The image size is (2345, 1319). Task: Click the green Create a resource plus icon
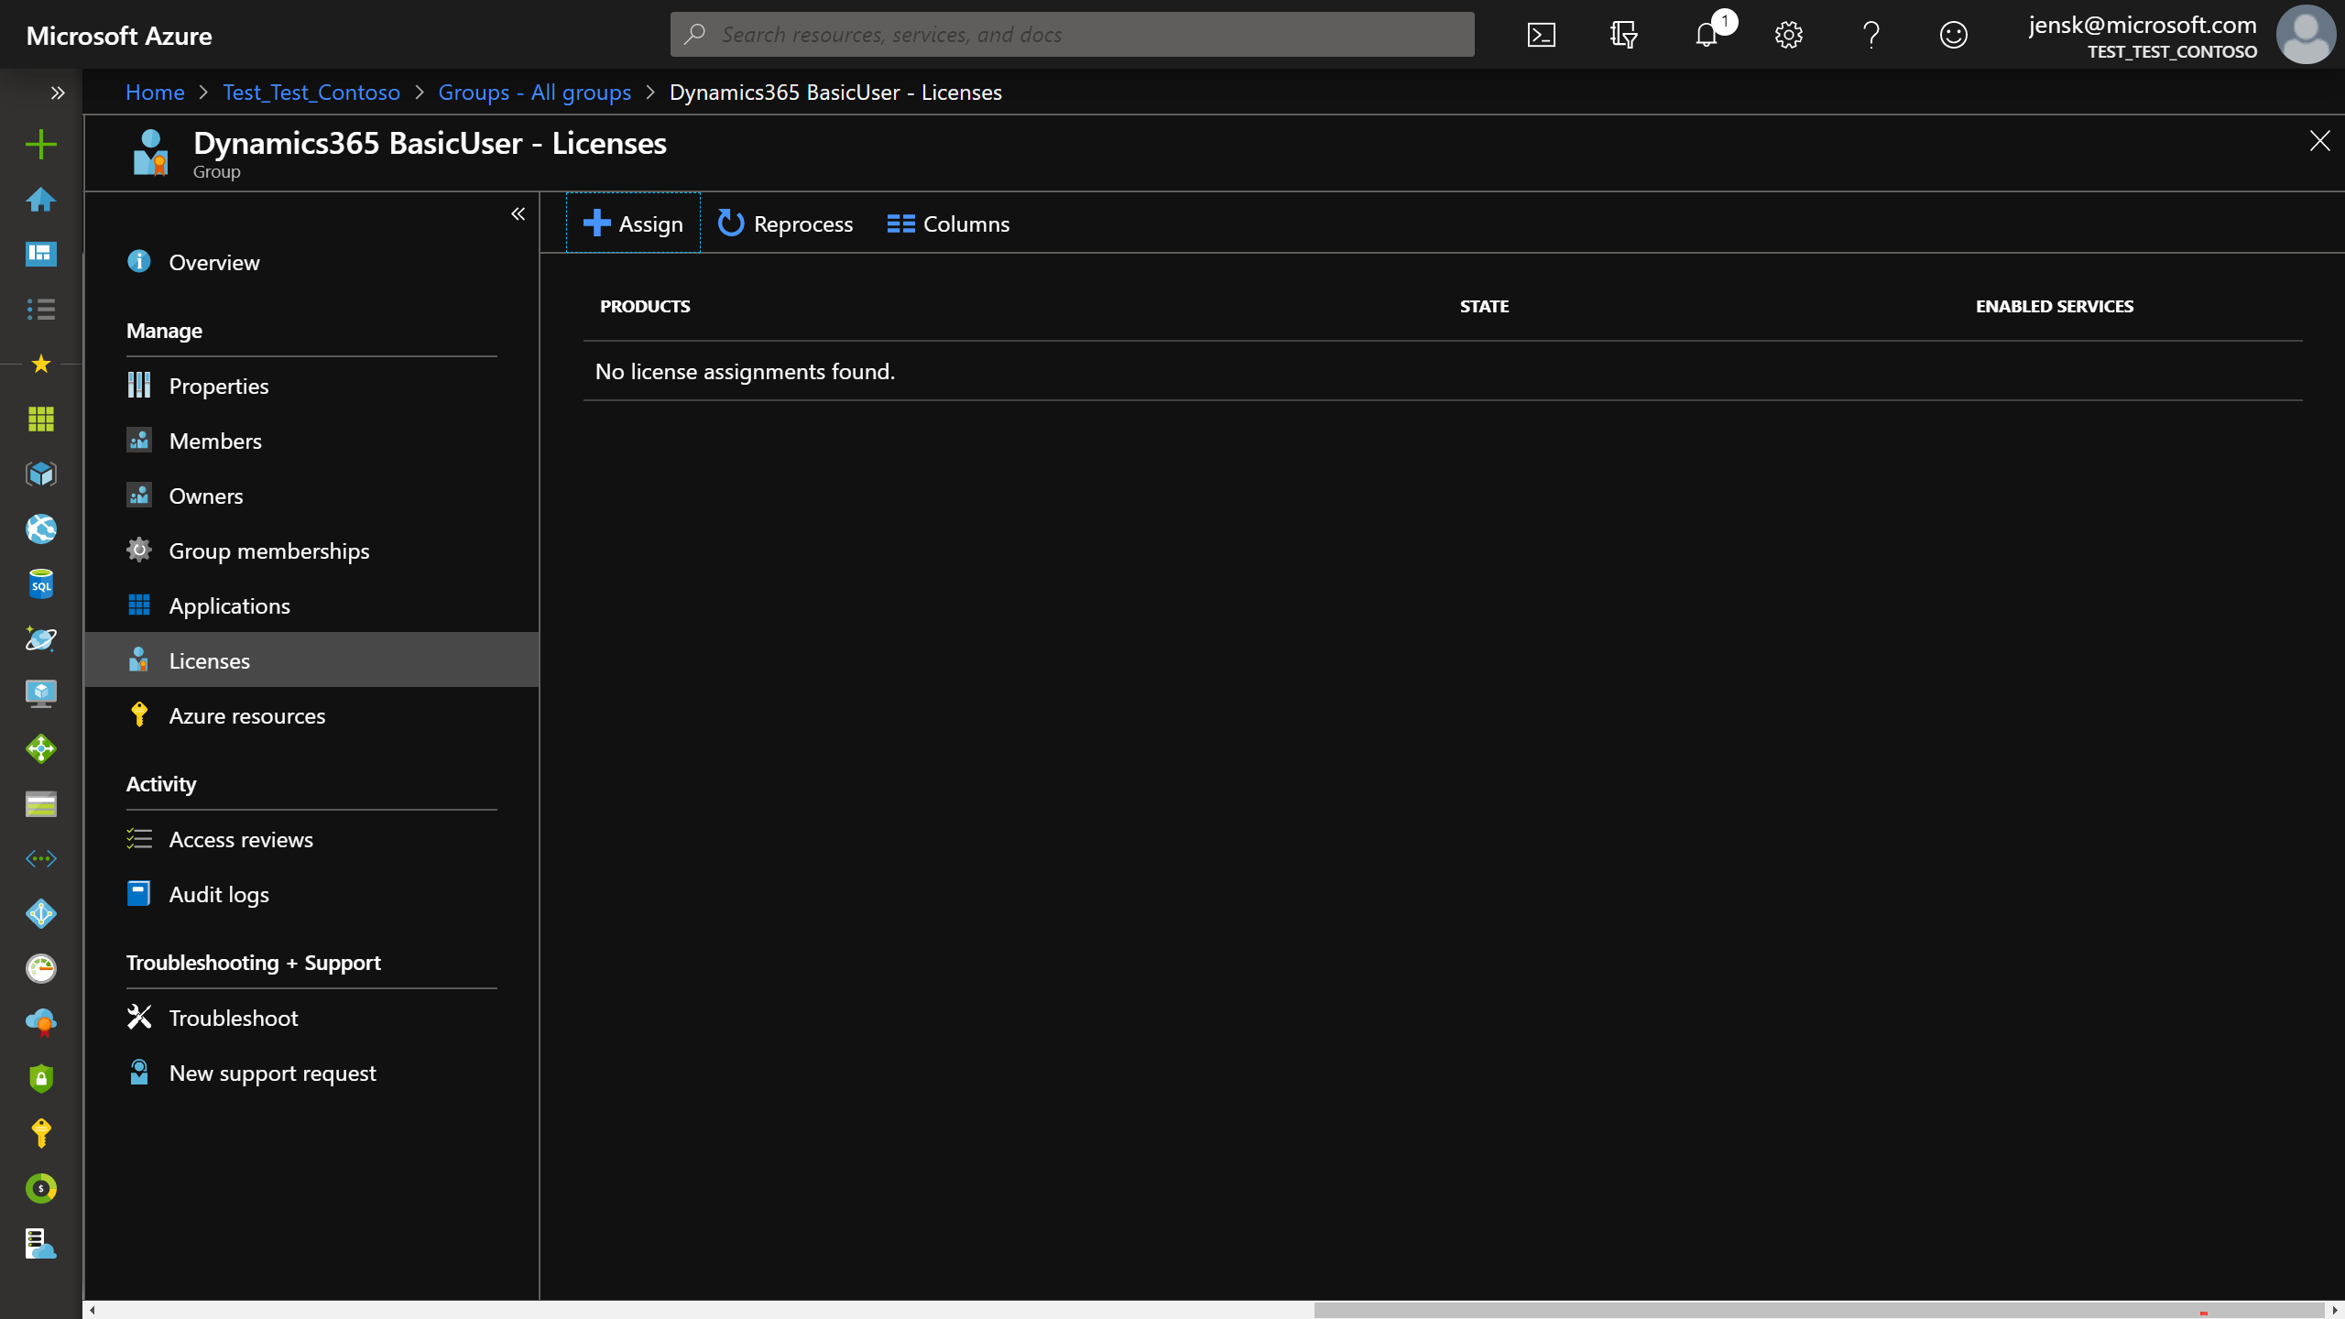40,144
